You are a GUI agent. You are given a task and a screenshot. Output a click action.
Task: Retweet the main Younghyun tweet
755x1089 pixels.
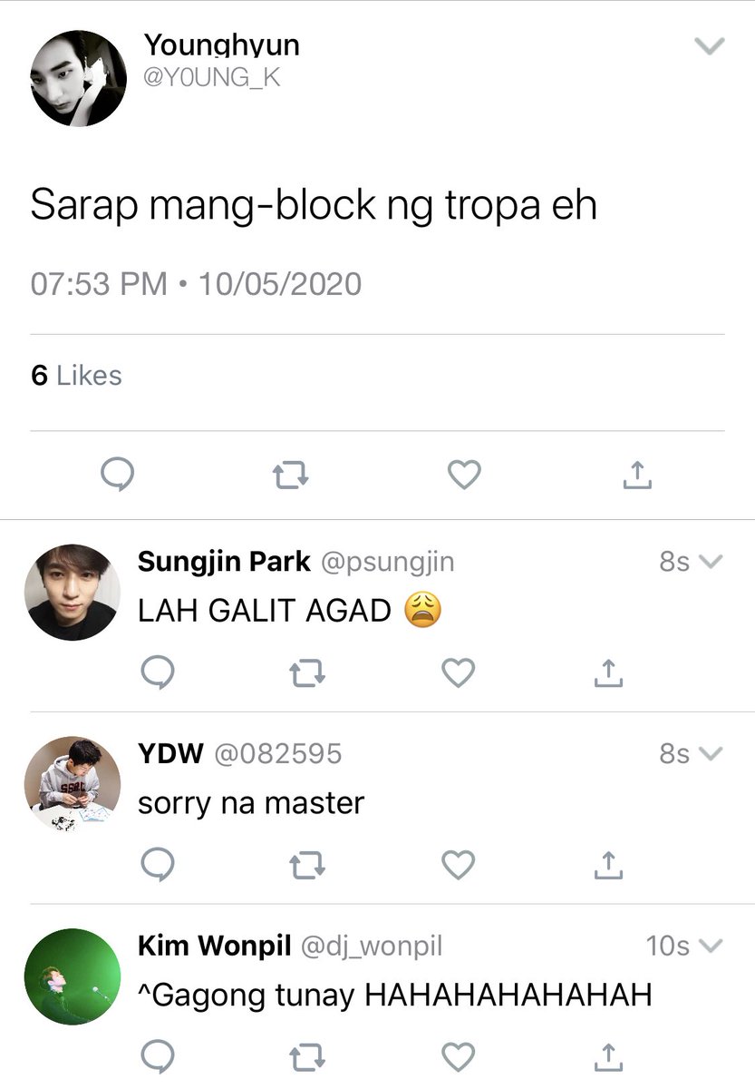point(290,475)
